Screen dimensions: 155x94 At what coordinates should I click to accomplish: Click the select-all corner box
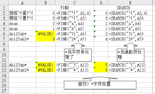pos(4,3)
